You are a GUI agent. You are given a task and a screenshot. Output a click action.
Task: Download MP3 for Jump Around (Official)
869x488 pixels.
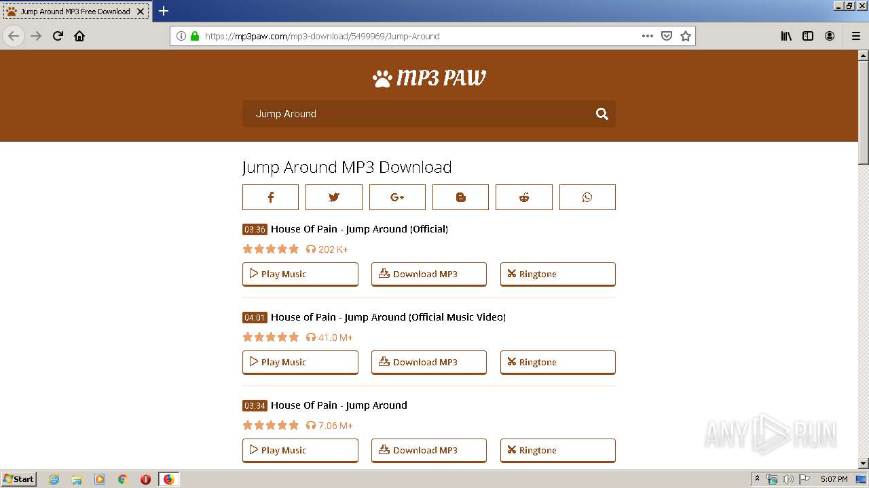429,274
